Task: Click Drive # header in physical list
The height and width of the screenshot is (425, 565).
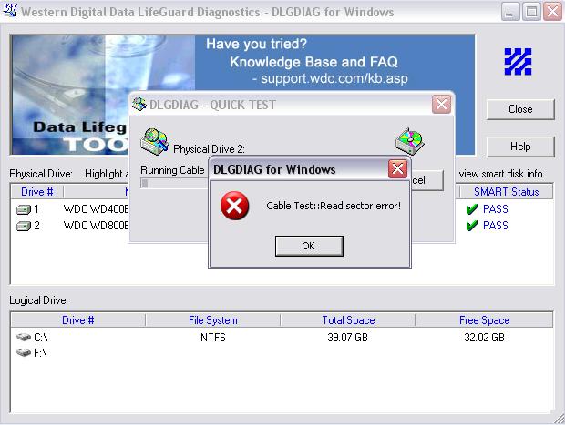Action: click(x=37, y=192)
